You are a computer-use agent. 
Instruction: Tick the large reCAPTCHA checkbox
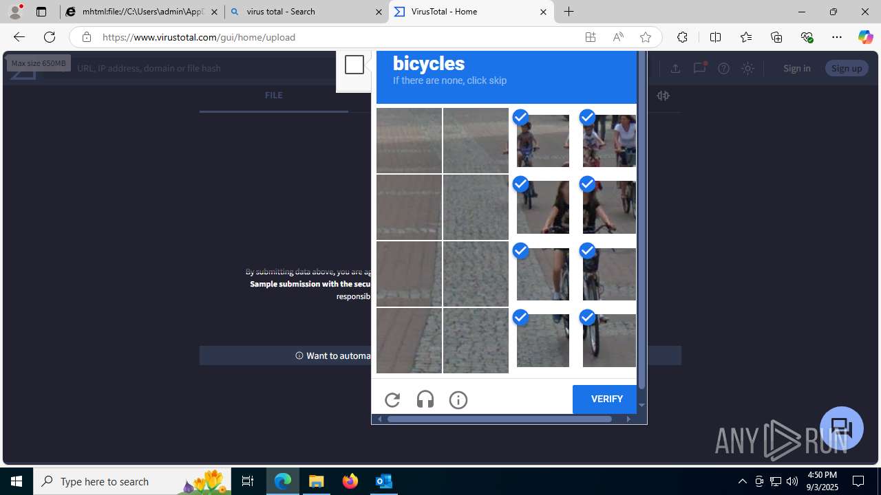click(x=354, y=65)
